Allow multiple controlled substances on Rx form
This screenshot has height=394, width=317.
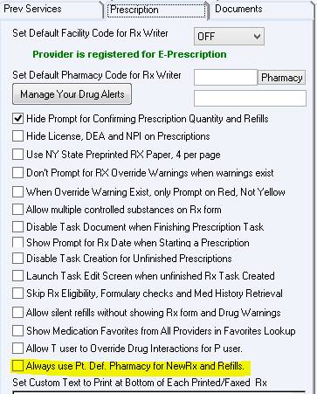click(17, 210)
